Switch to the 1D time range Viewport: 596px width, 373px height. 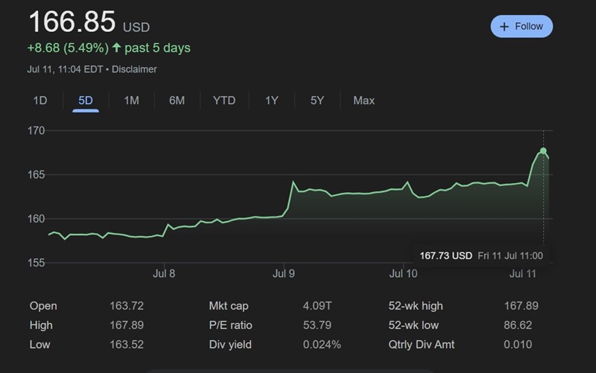40,101
